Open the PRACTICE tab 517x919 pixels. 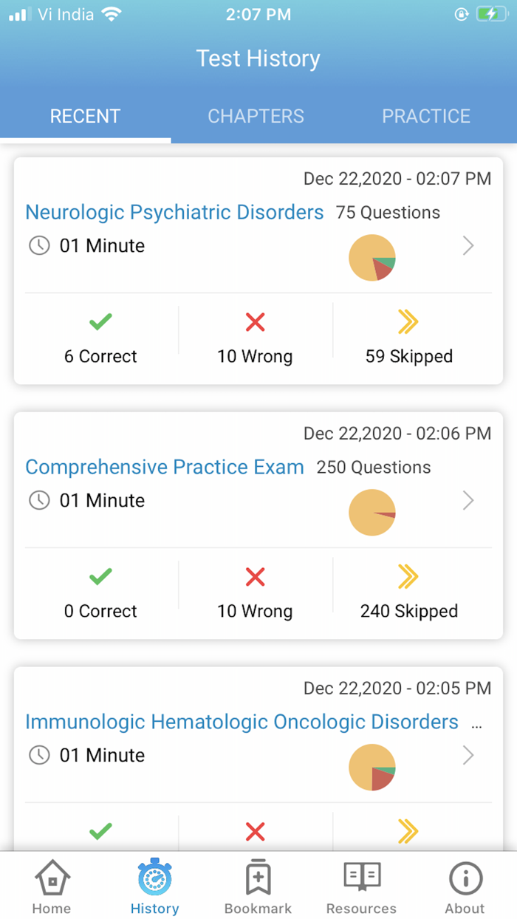[426, 116]
